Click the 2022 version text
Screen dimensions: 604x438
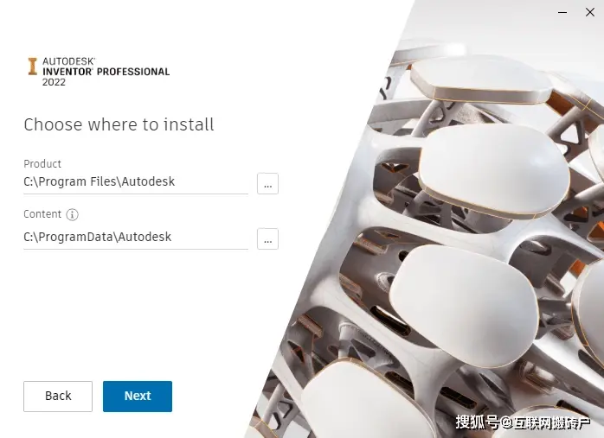(x=54, y=82)
